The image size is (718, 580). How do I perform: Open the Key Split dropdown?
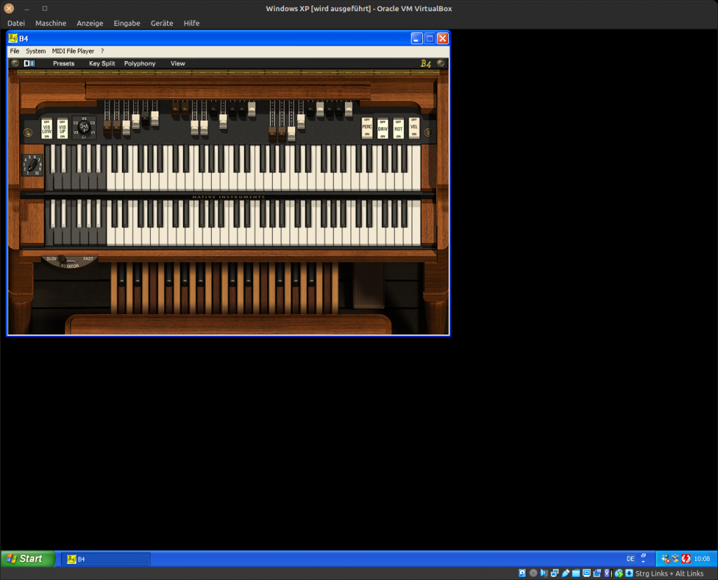[102, 64]
